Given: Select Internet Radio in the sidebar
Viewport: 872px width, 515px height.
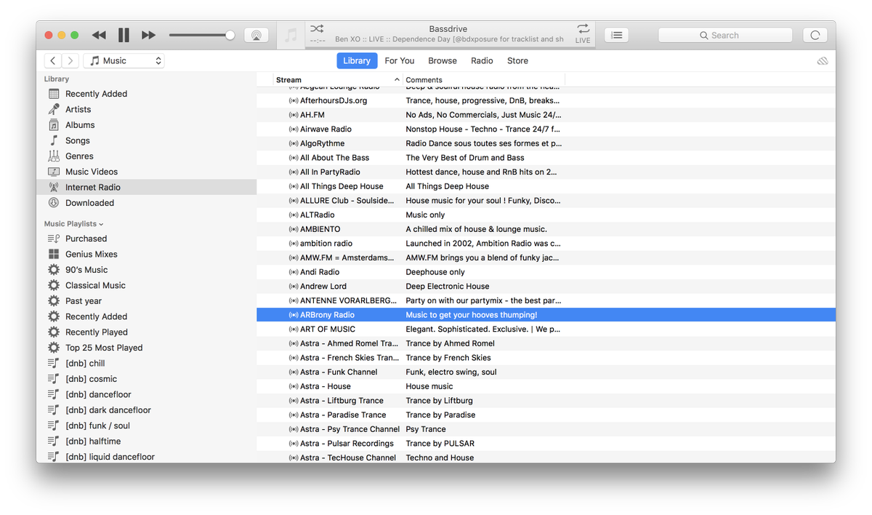Looking at the screenshot, I should coord(146,188).
